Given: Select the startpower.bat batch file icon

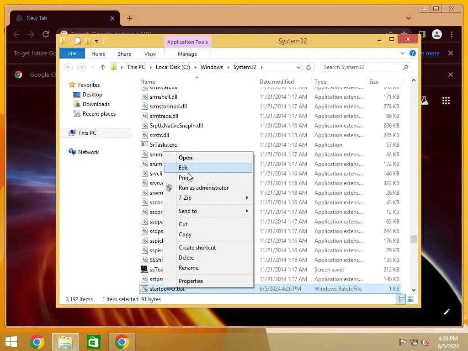Looking at the screenshot, I should pos(144,289).
